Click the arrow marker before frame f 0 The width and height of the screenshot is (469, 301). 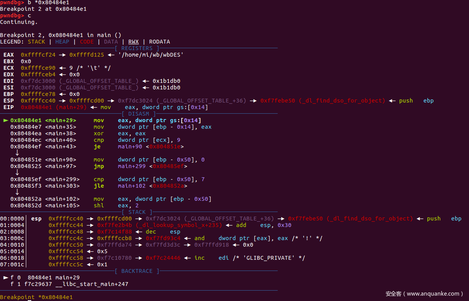click(x=6, y=277)
